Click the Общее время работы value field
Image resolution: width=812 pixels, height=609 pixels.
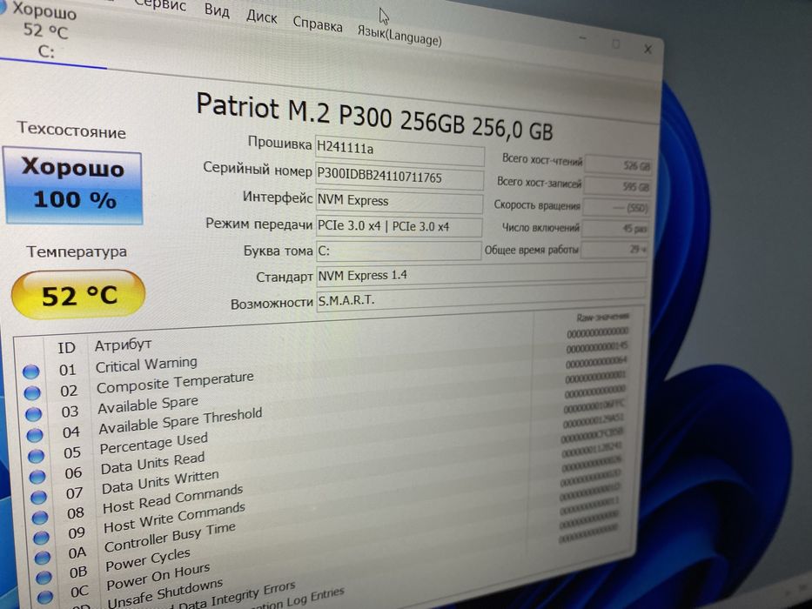click(614, 249)
